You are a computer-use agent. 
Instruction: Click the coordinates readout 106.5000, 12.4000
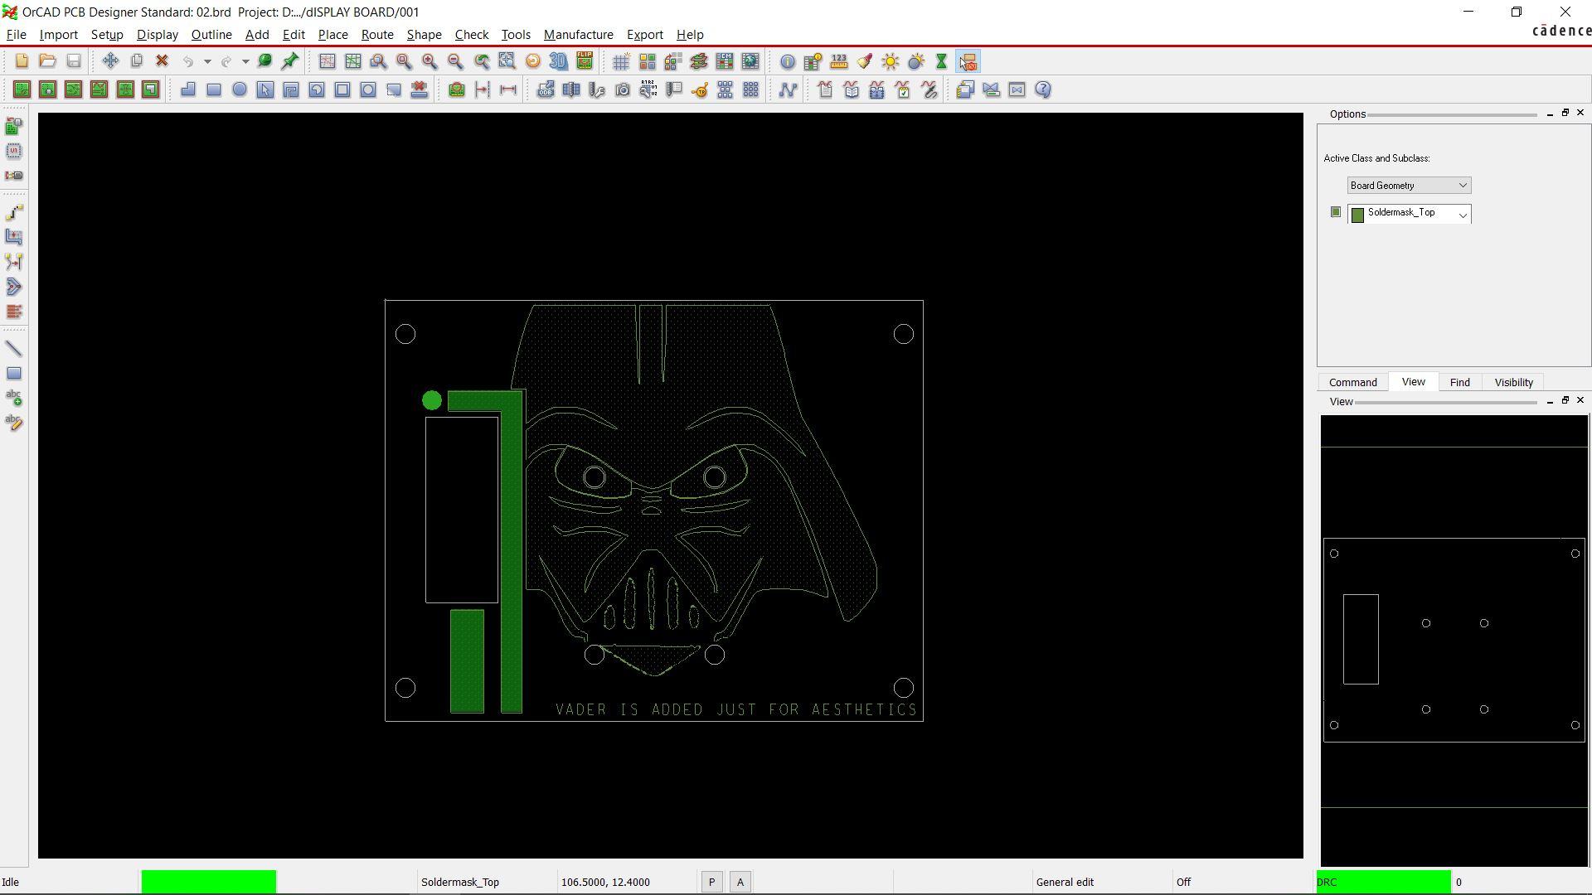point(605,883)
